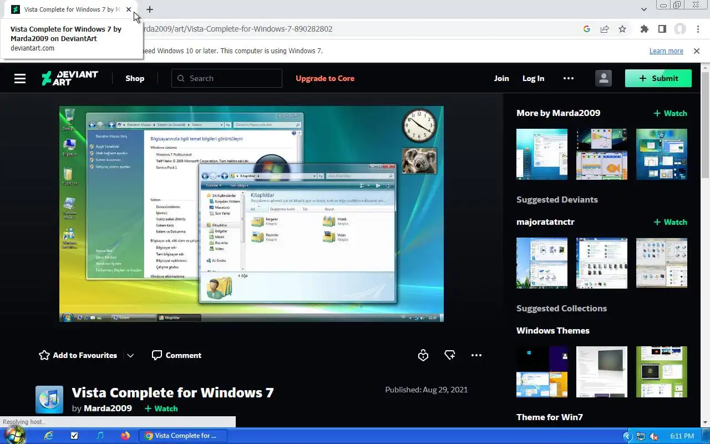This screenshot has height=444, width=710.
Task: Open middle Windows Themes thumbnail
Action: [x=602, y=372]
